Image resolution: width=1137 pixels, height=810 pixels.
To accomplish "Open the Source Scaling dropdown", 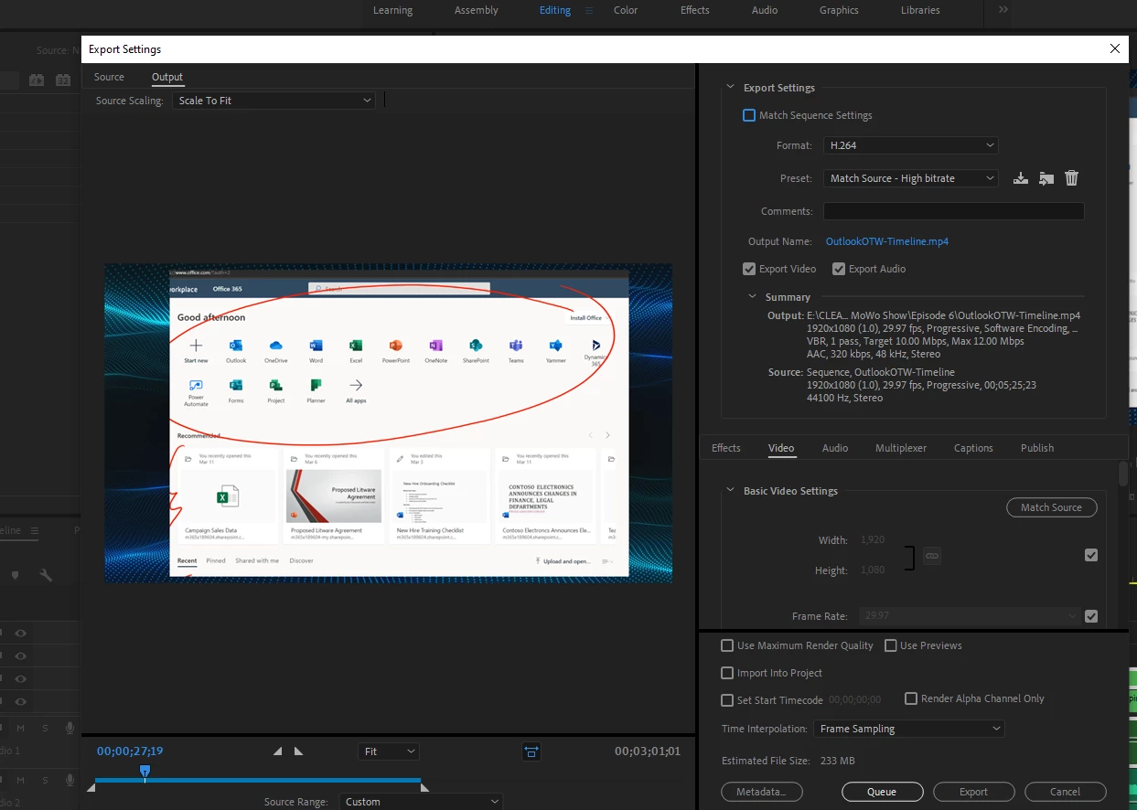I will pos(274,101).
